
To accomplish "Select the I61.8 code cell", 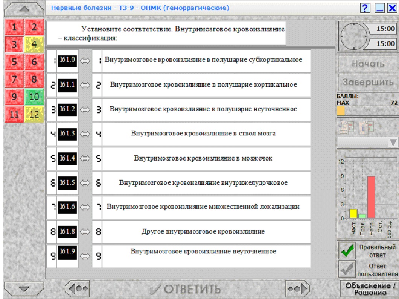I will (x=67, y=231).
